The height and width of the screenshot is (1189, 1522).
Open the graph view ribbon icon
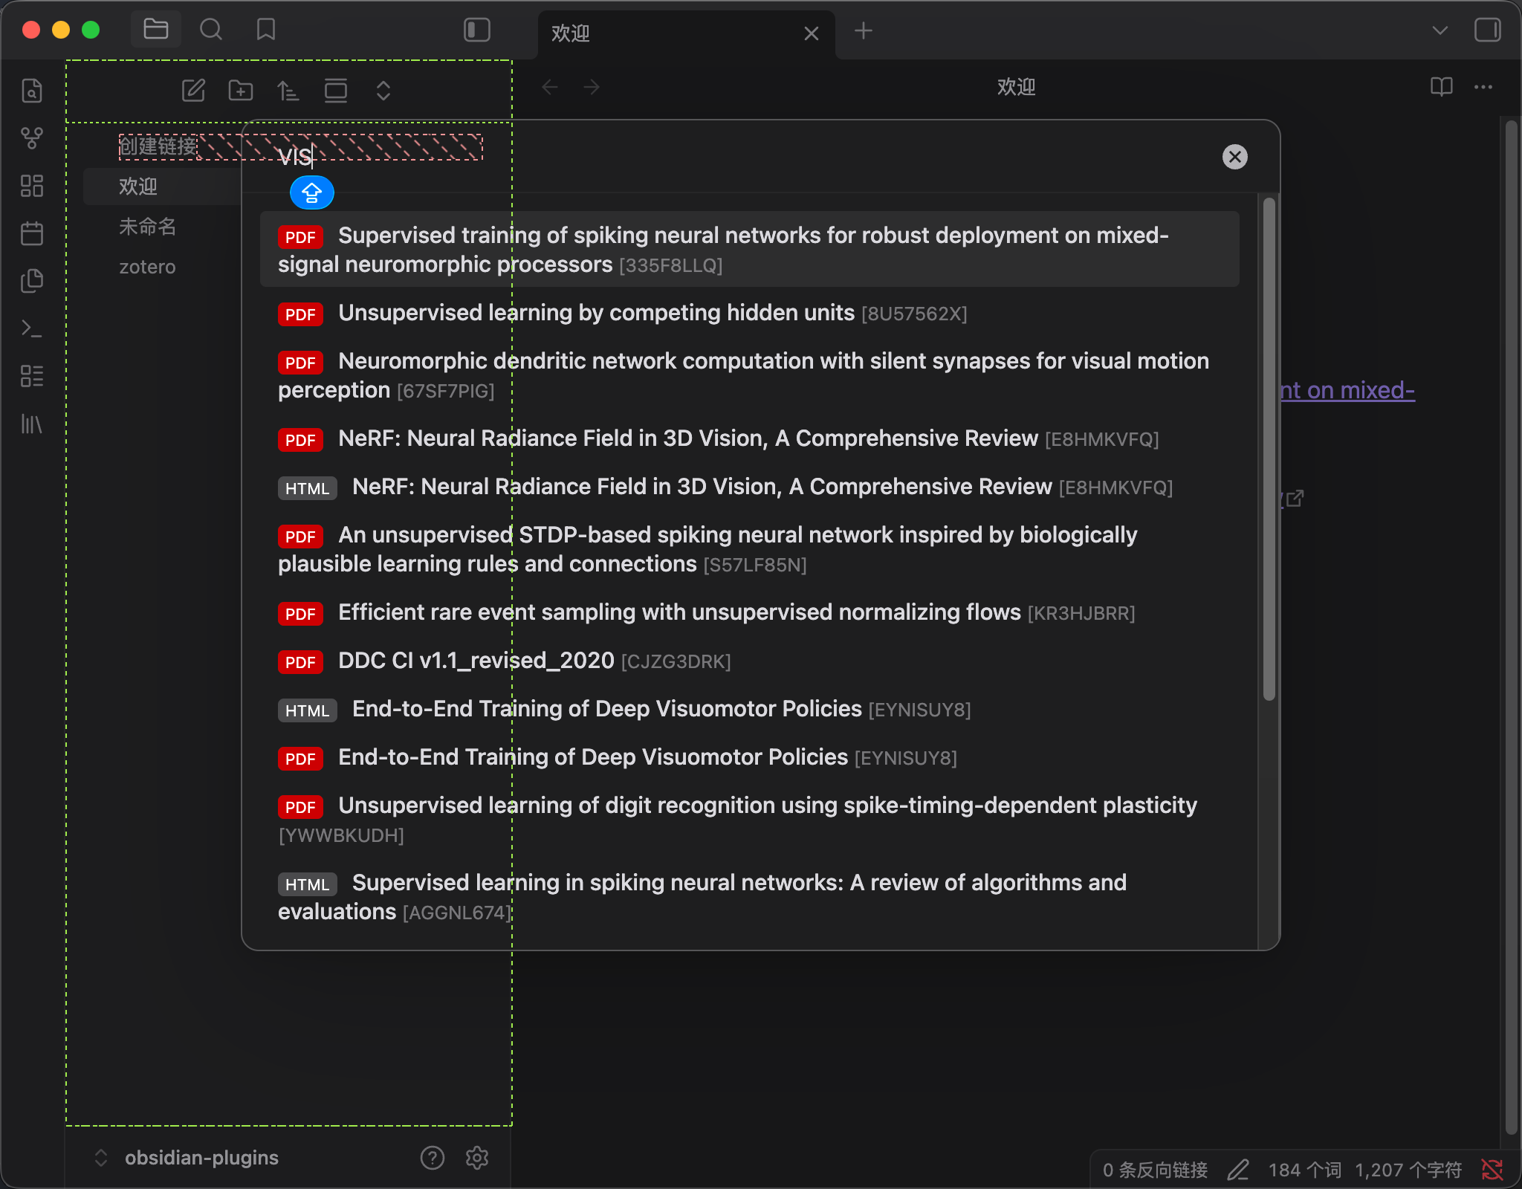tap(31, 138)
